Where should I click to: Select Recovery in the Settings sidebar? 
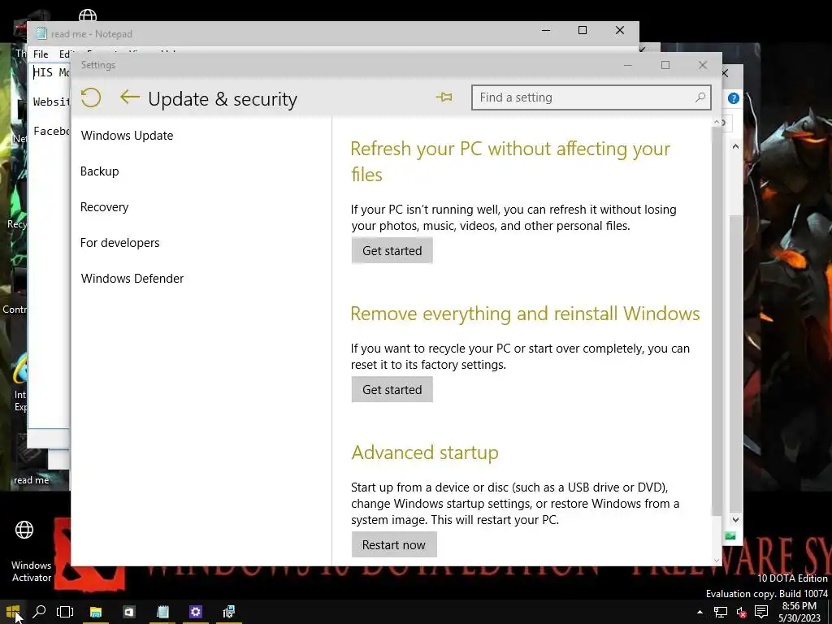(x=105, y=207)
